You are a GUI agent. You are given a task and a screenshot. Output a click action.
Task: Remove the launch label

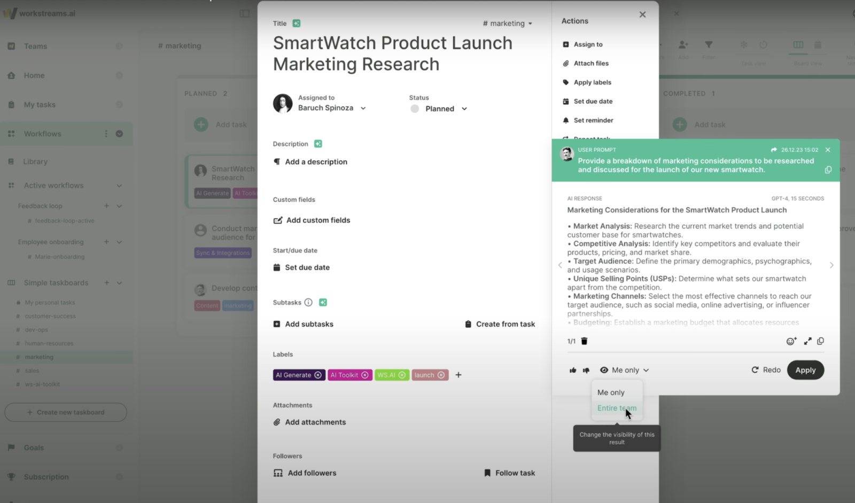tap(441, 375)
